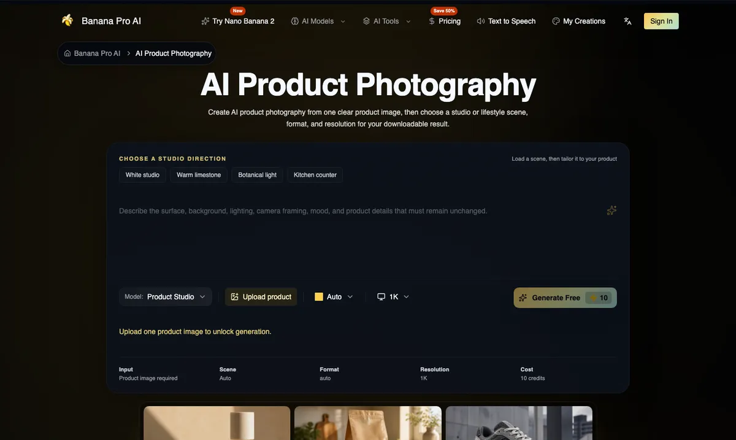The height and width of the screenshot is (440, 736).
Task: Click the wand icon on Generate Free
Action: pos(523,298)
